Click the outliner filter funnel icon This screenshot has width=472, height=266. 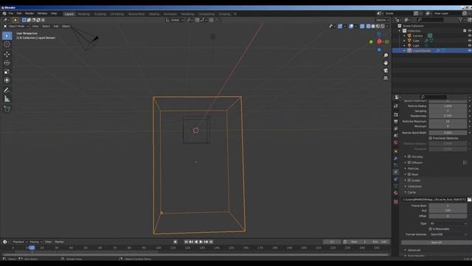tap(460, 20)
